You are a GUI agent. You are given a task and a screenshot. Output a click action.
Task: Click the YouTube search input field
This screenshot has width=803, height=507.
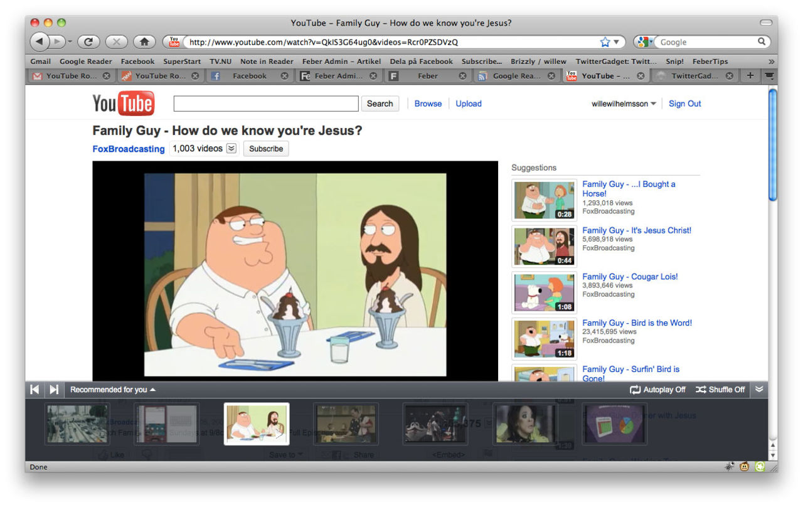coord(266,104)
